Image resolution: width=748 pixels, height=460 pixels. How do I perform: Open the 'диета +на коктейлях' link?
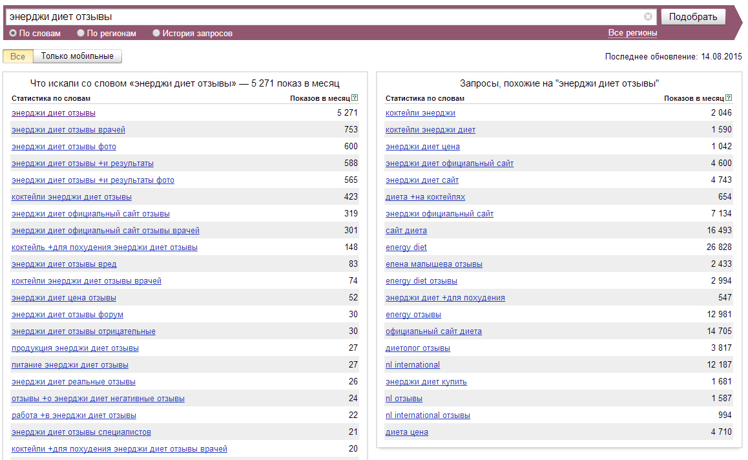(425, 197)
